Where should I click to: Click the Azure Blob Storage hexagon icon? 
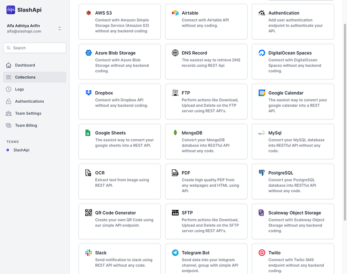tap(88, 53)
